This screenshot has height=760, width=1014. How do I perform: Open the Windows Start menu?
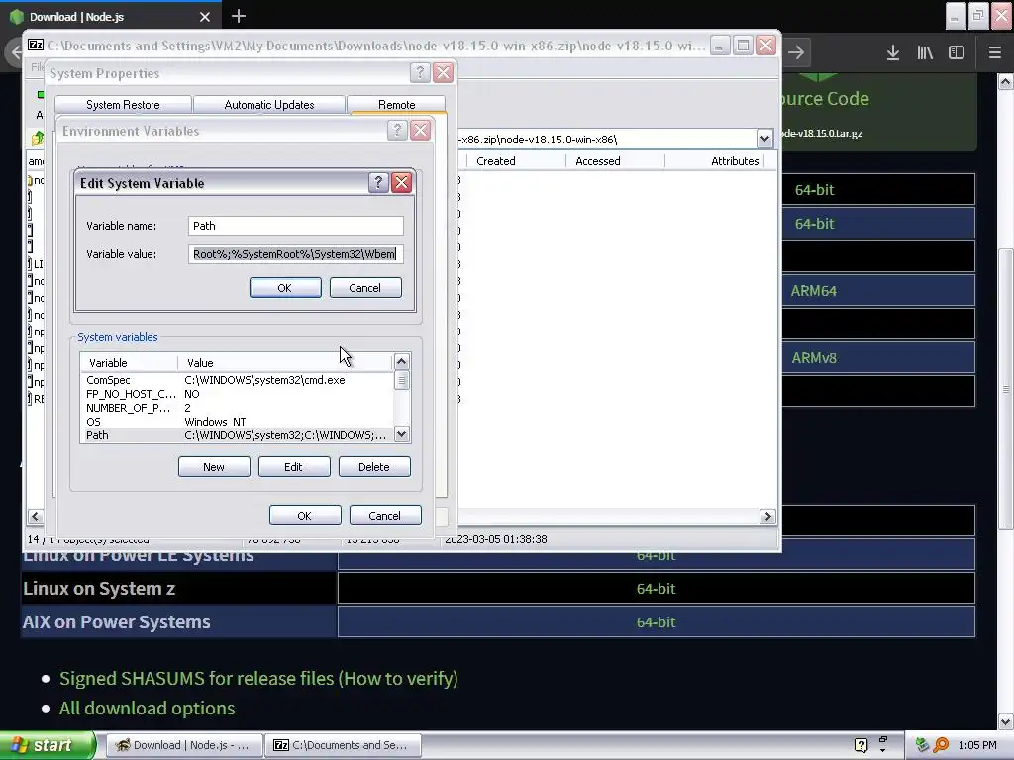click(x=48, y=745)
